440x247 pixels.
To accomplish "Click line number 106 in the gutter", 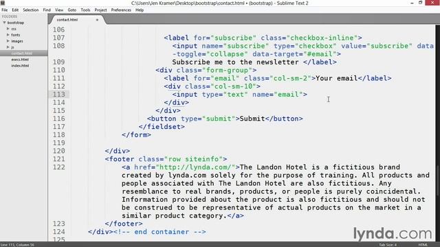I will tap(59, 30).
